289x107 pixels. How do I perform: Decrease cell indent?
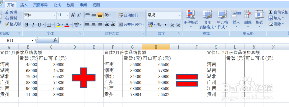[107, 24]
